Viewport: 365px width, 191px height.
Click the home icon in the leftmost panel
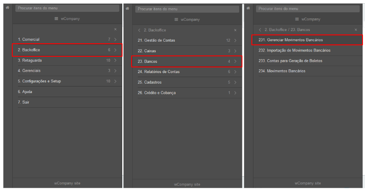click(x=7, y=8)
